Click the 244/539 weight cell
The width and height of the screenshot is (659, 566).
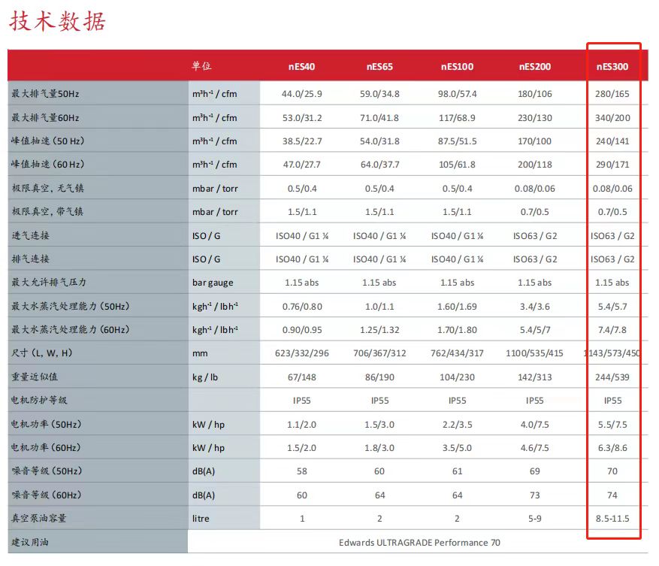[612, 377]
